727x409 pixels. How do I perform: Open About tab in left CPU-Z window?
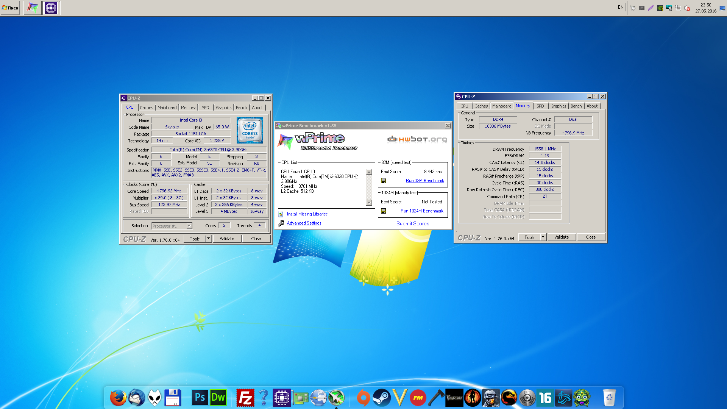click(257, 108)
